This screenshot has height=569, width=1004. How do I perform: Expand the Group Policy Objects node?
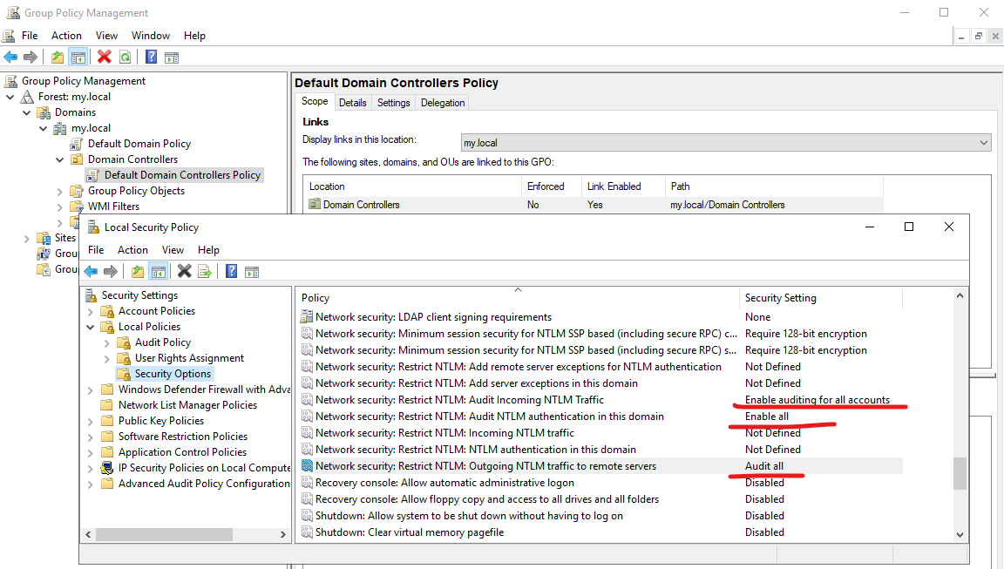(60, 191)
